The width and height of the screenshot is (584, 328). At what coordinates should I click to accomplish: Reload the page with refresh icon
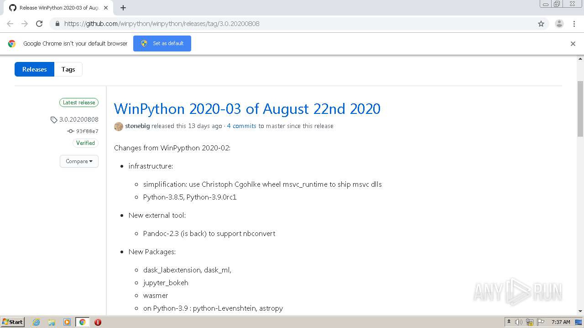(39, 24)
